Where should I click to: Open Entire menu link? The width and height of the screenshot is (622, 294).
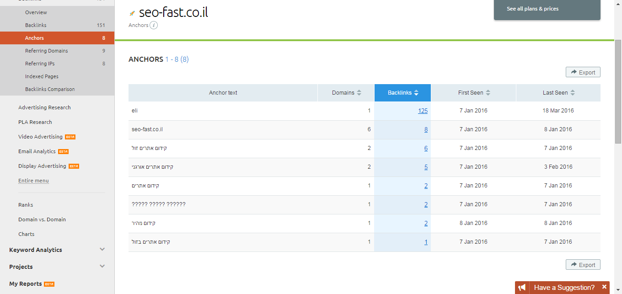click(33, 181)
